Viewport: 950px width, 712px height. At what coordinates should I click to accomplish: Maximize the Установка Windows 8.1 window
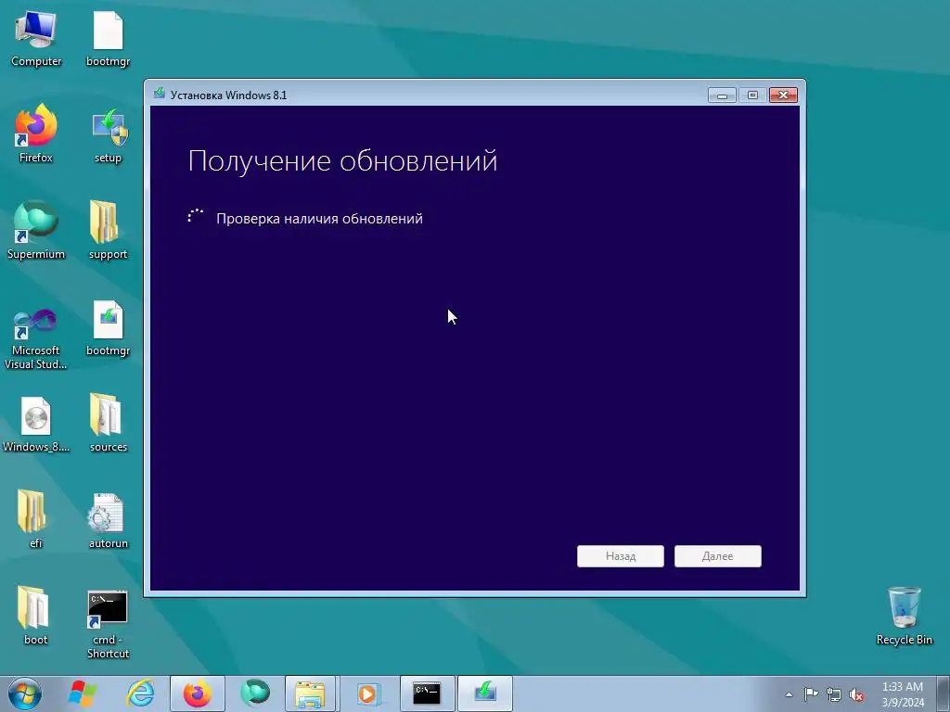tap(752, 95)
